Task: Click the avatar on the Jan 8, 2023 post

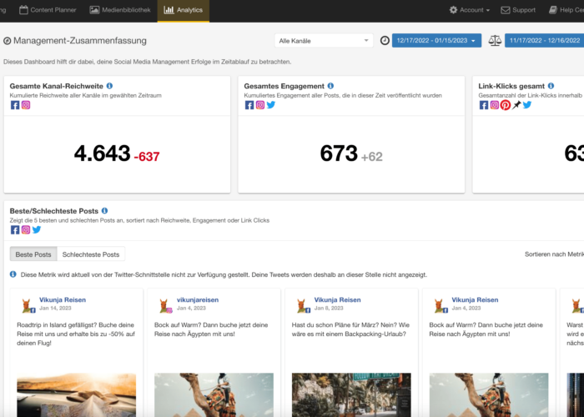Action: click(x=302, y=305)
